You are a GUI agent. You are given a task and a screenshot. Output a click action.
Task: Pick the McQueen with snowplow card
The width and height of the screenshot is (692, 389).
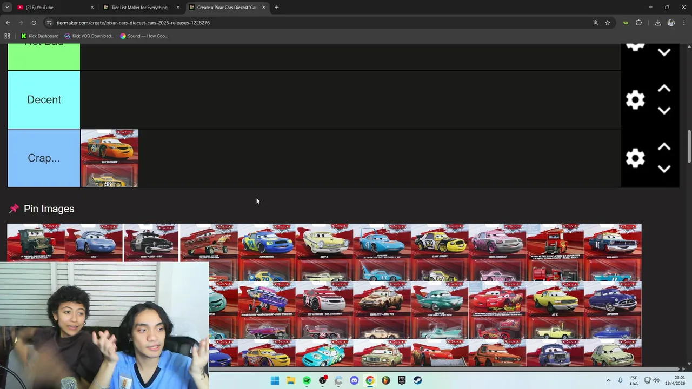pos(440,353)
